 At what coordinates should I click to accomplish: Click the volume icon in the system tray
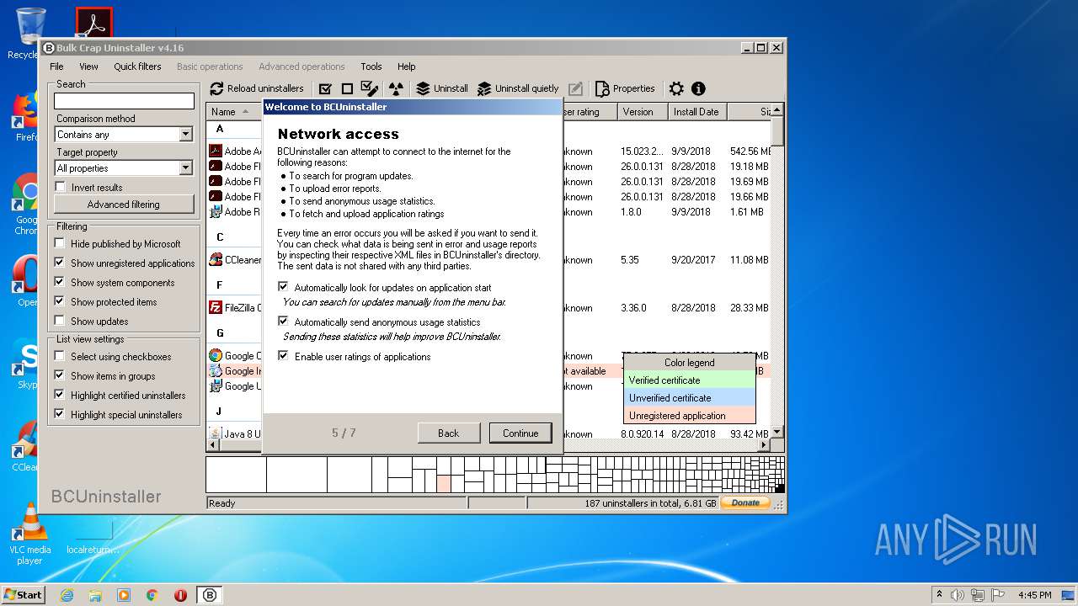click(958, 595)
